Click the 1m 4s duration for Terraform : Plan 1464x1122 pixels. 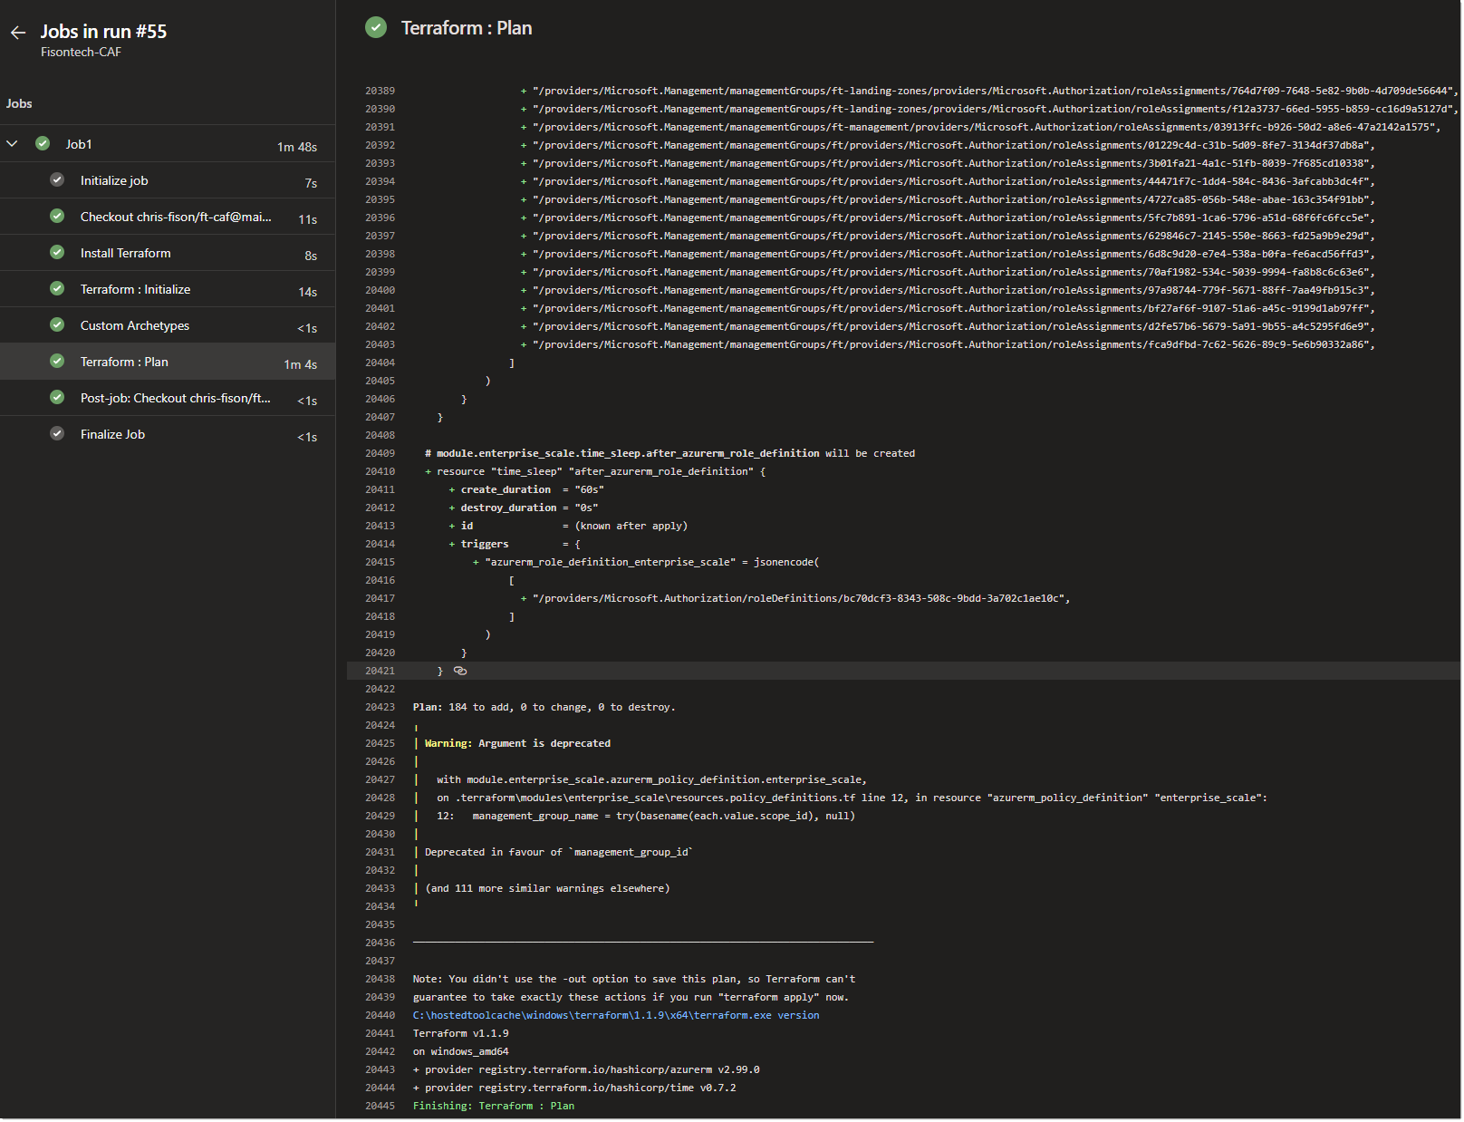301,364
